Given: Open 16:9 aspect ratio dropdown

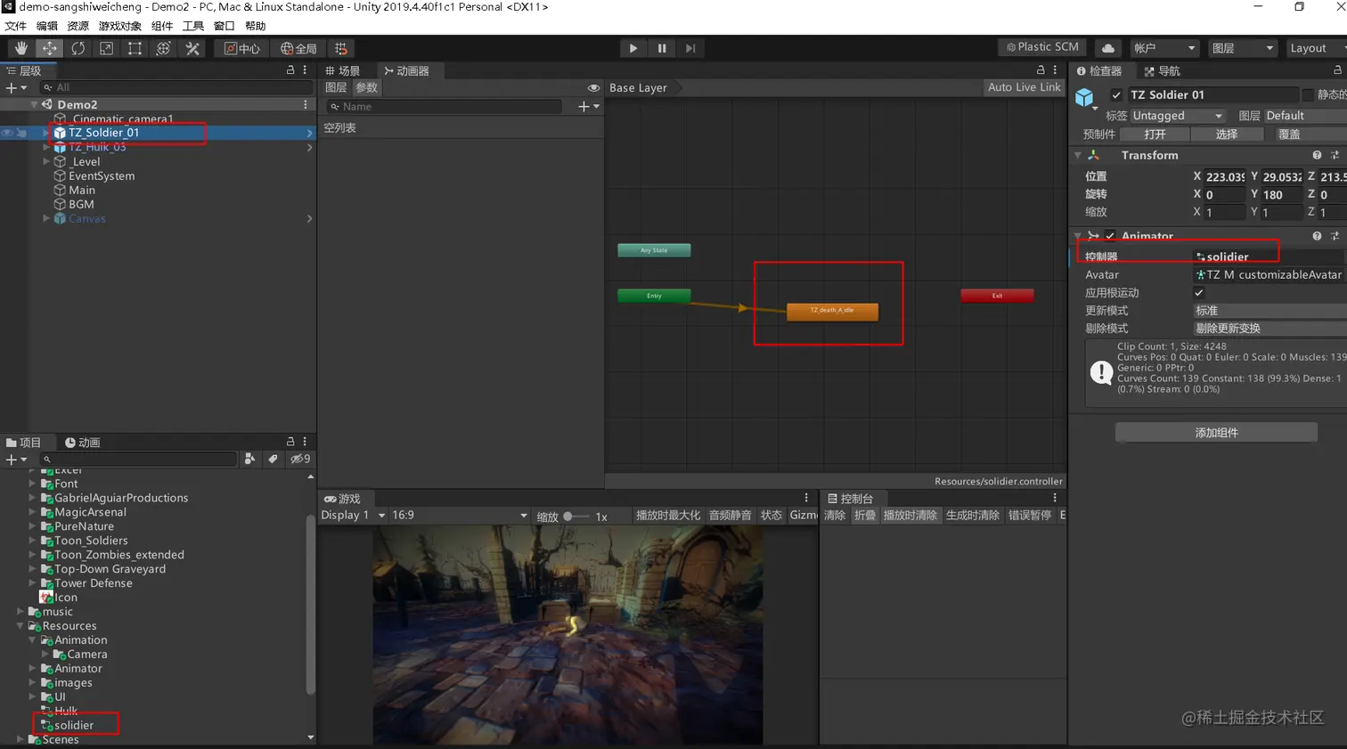Looking at the screenshot, I should click(x=460, y=516).
